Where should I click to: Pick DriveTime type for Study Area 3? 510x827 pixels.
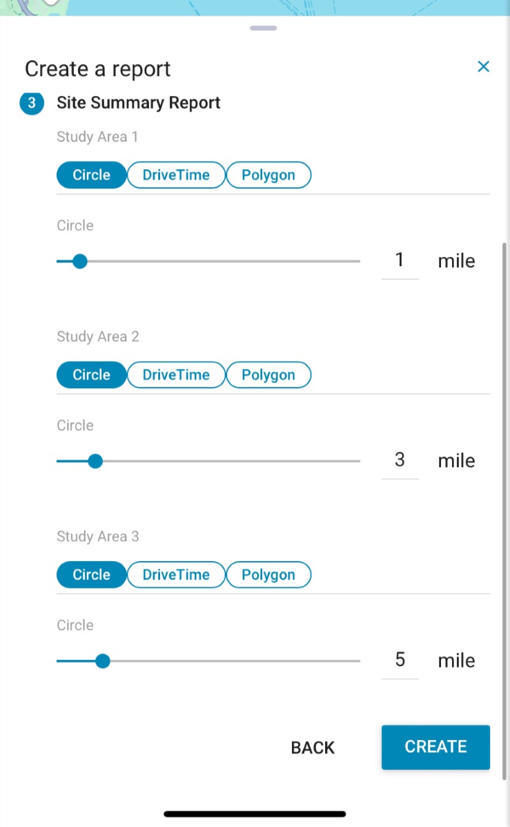176,575
